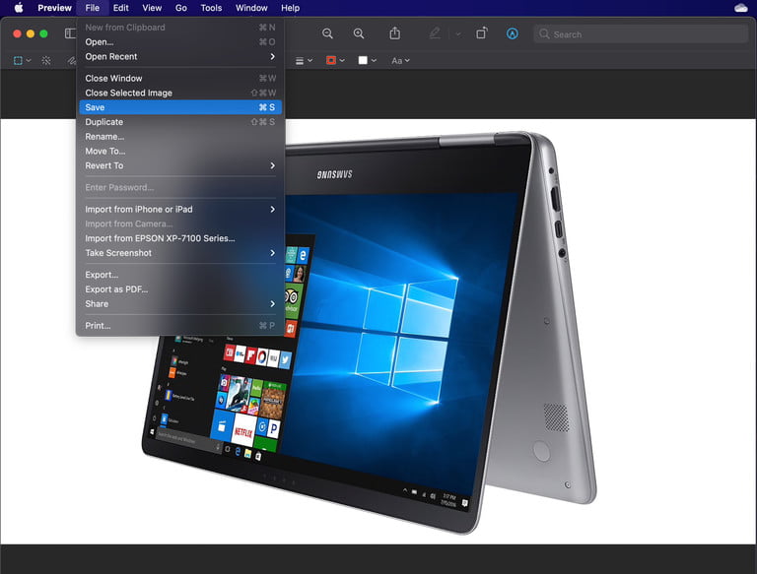757x574 pixels.
Task: Choose Export… in the File menu
Action: (180, 275)
